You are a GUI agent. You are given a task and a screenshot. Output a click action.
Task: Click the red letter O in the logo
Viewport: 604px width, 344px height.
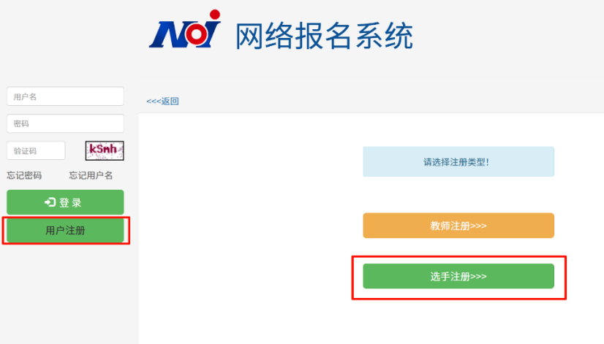coord(196,34)
